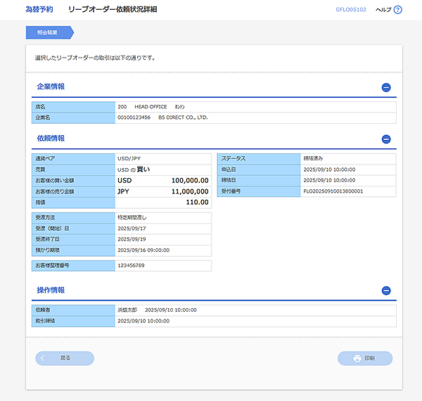
Task: Click the 2025/09/19 delivery end date
Action: pos(132,239)
